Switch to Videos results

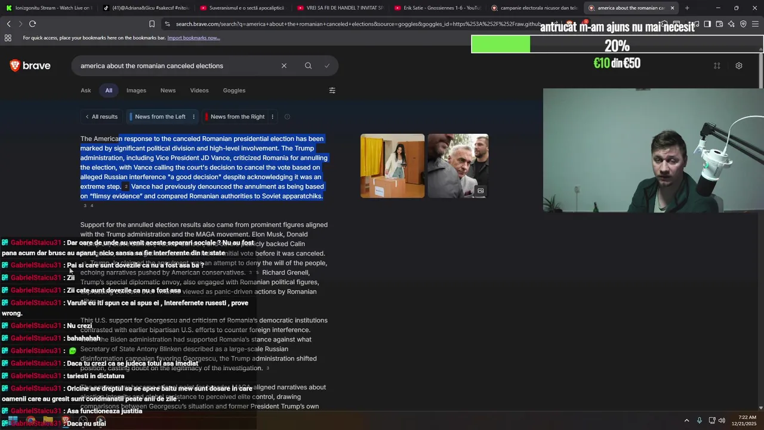click(199, 90)
